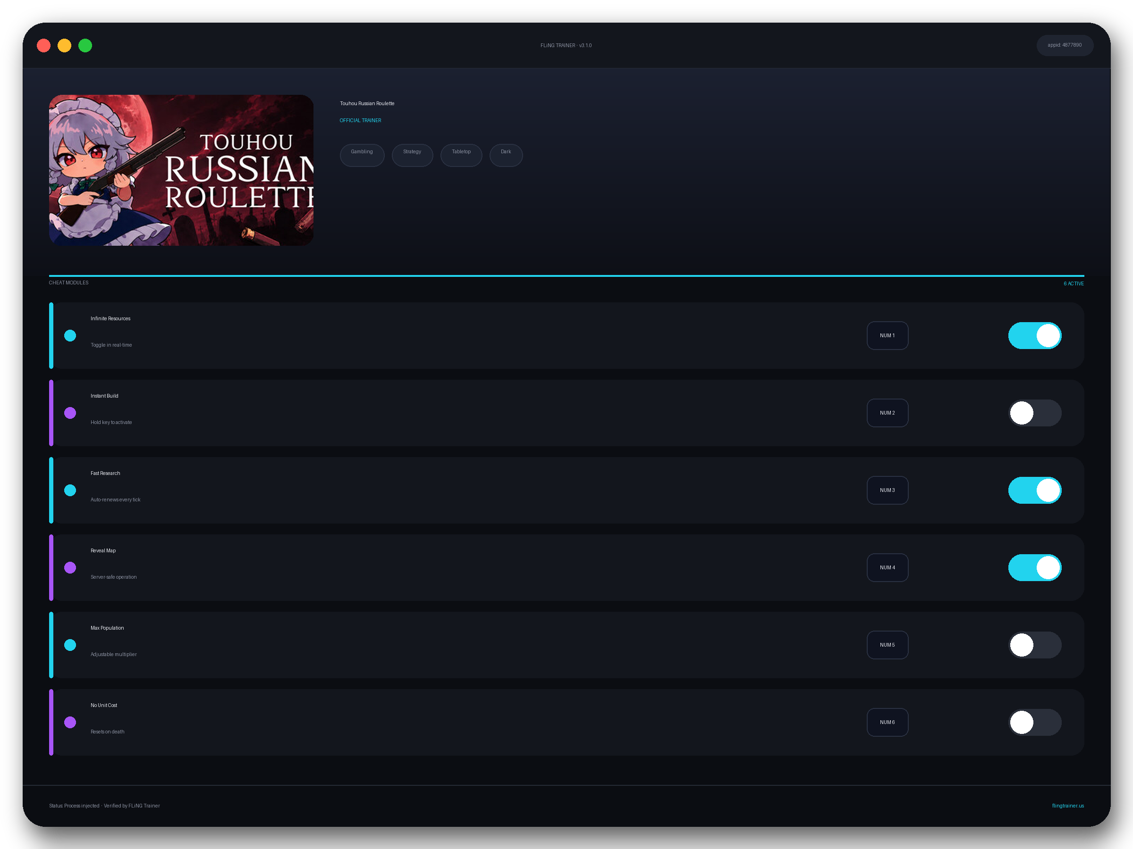The width and height of the screenshot is (1133, 849).
Task: Open the Touhou Russian Roulette cover image
Action: [x=181, y=170]
